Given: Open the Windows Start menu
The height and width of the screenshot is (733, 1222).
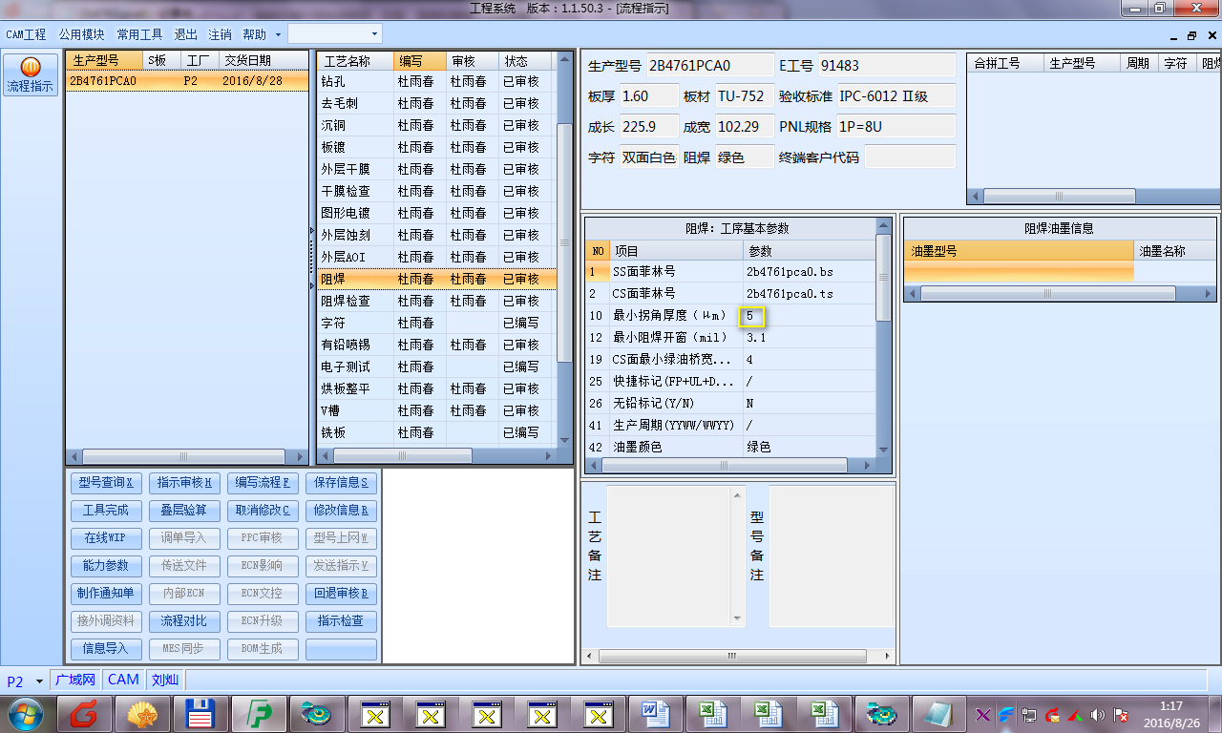Looking at the screenshot, I should pos(26,713).
